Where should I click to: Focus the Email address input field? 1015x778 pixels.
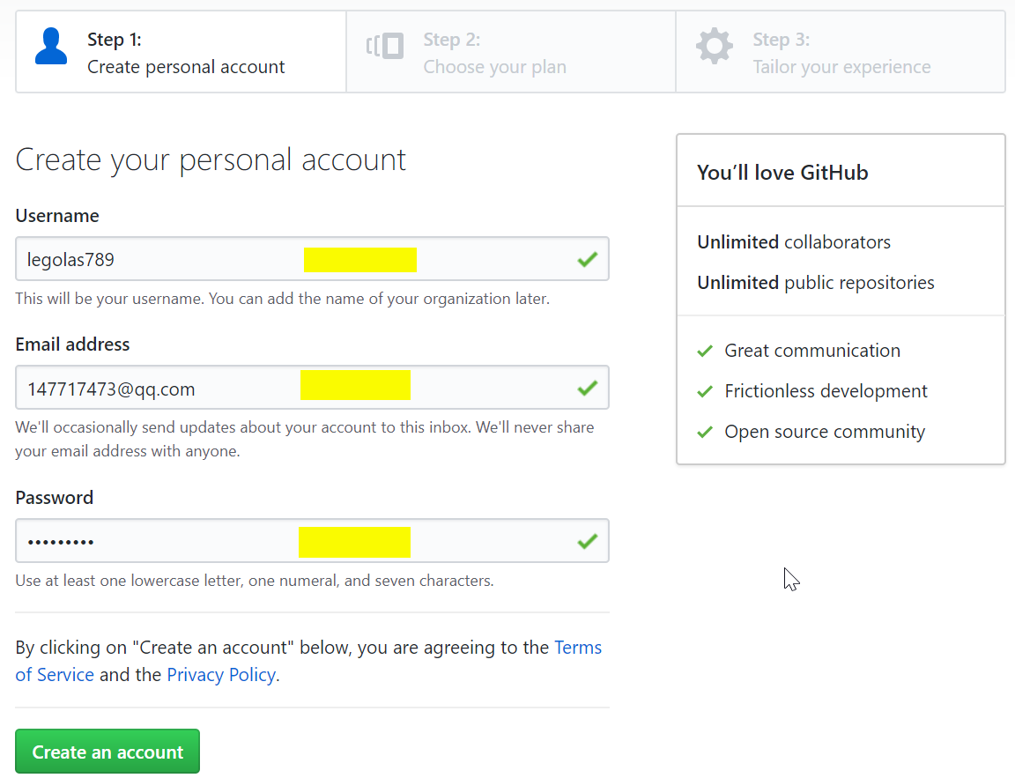point(312,387)
